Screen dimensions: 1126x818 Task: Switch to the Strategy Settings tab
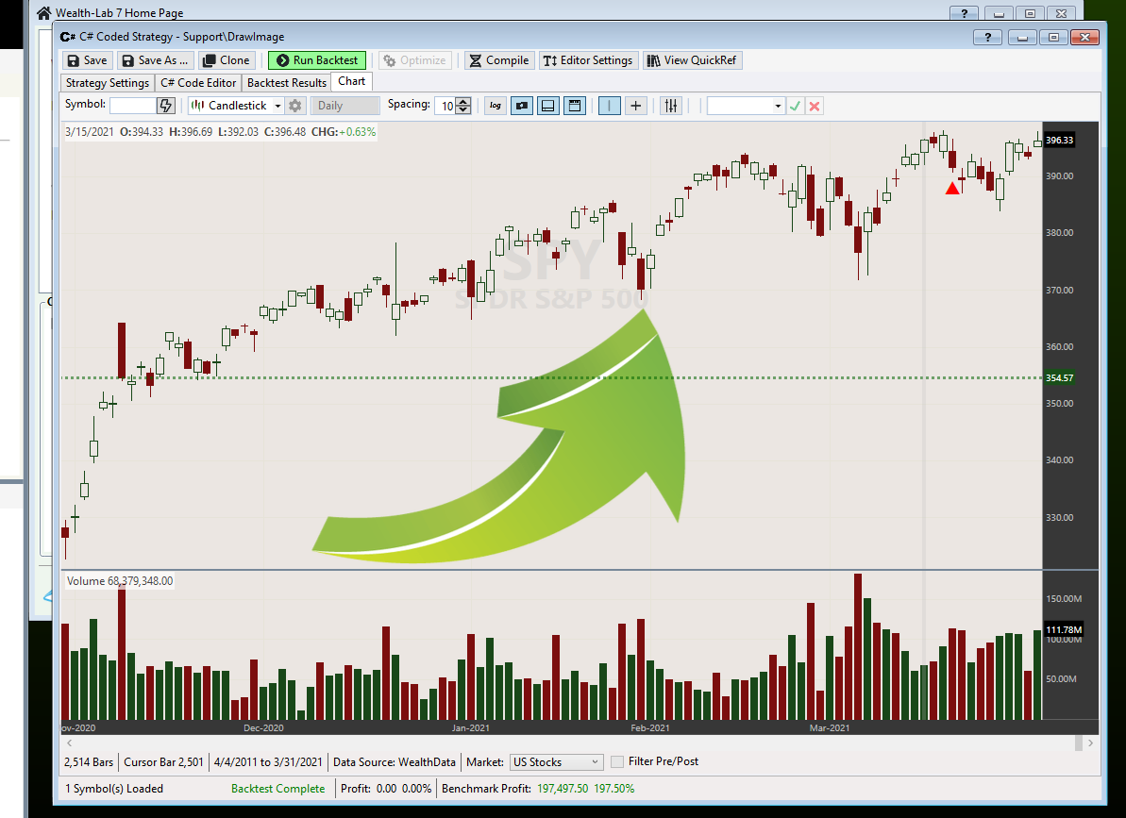click(108, 82)
